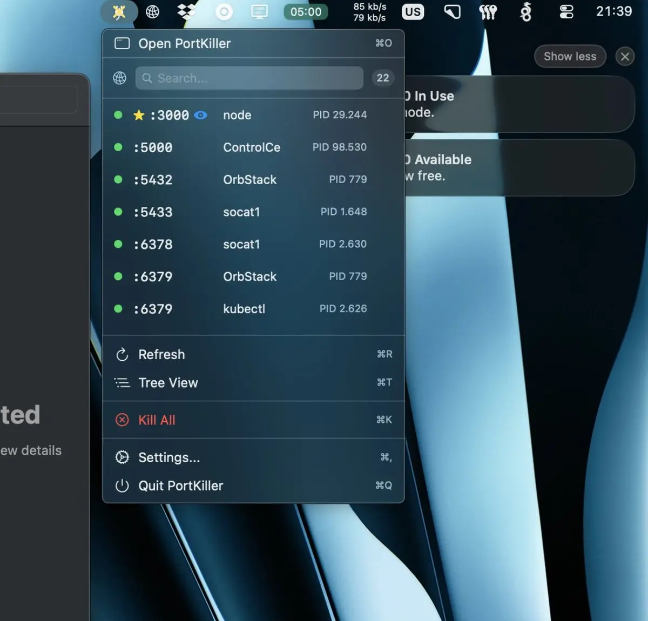This screenshot has width=648, height=621.
Task: Open the 05:00 timer menu bar item
Action: pyautogui.click(x=306, y=12)
